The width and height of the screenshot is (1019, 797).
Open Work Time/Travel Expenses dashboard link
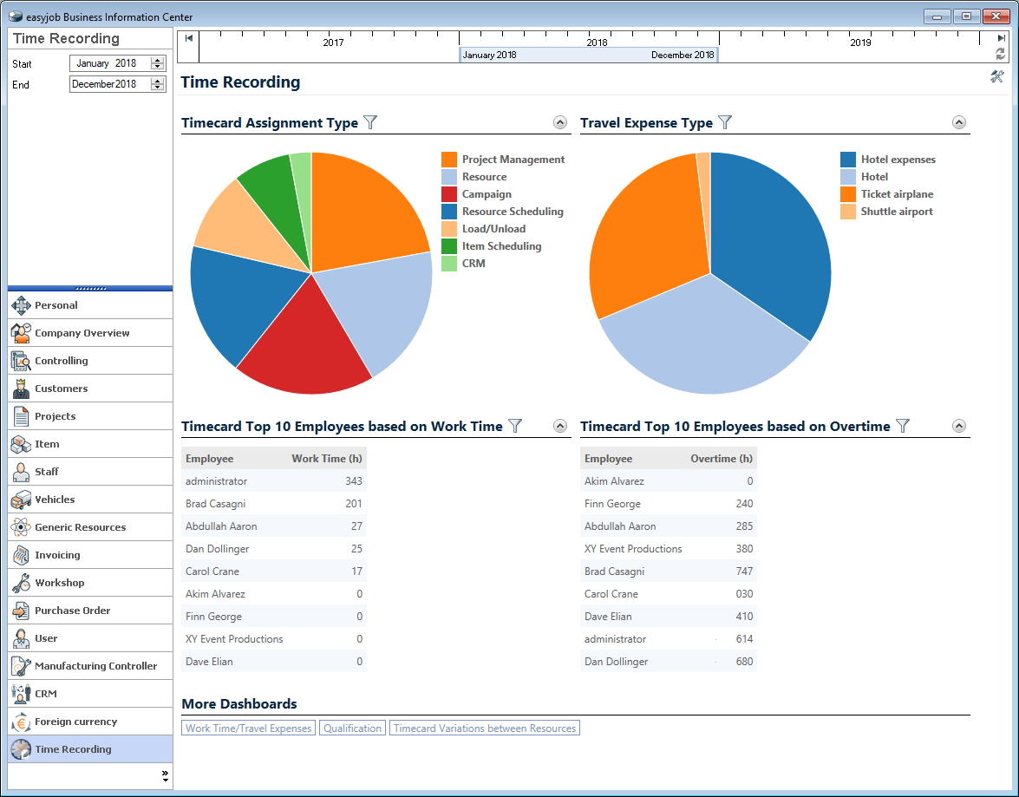(249, 728)
